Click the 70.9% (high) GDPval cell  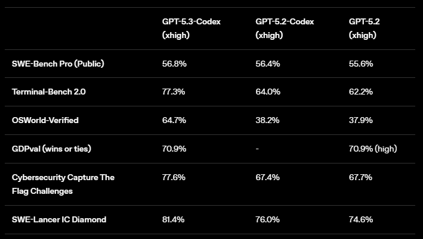373,149
